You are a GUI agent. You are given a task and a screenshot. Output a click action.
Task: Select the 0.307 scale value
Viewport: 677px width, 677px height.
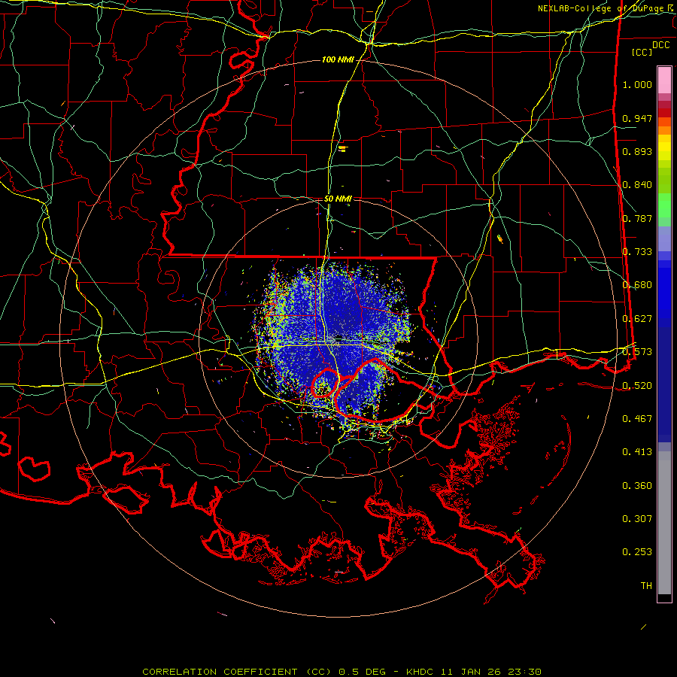click(637, 519)
